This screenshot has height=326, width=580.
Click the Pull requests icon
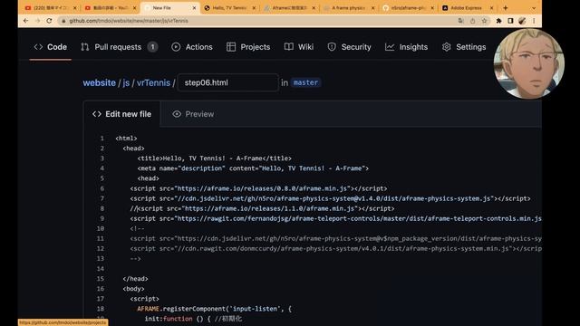[84, 47]
